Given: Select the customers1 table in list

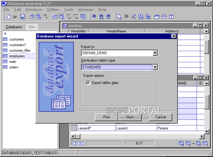Looking at the screenshot, I should 17,45.
